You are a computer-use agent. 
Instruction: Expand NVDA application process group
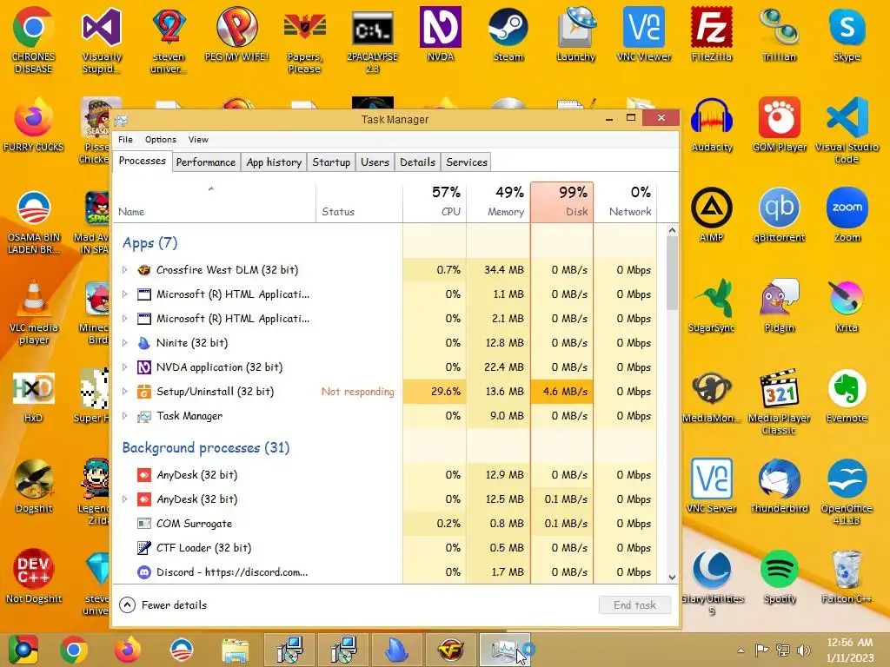125,367
